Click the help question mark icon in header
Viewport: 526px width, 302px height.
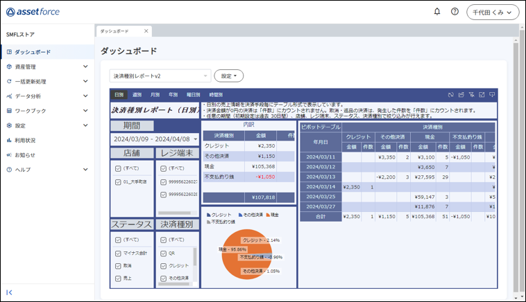point(455,12)
